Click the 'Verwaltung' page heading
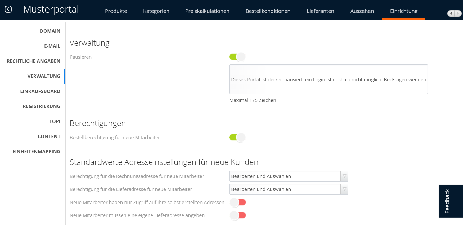Image resolution: width=463 pixels, height=225 pixels. coord(89,43)
